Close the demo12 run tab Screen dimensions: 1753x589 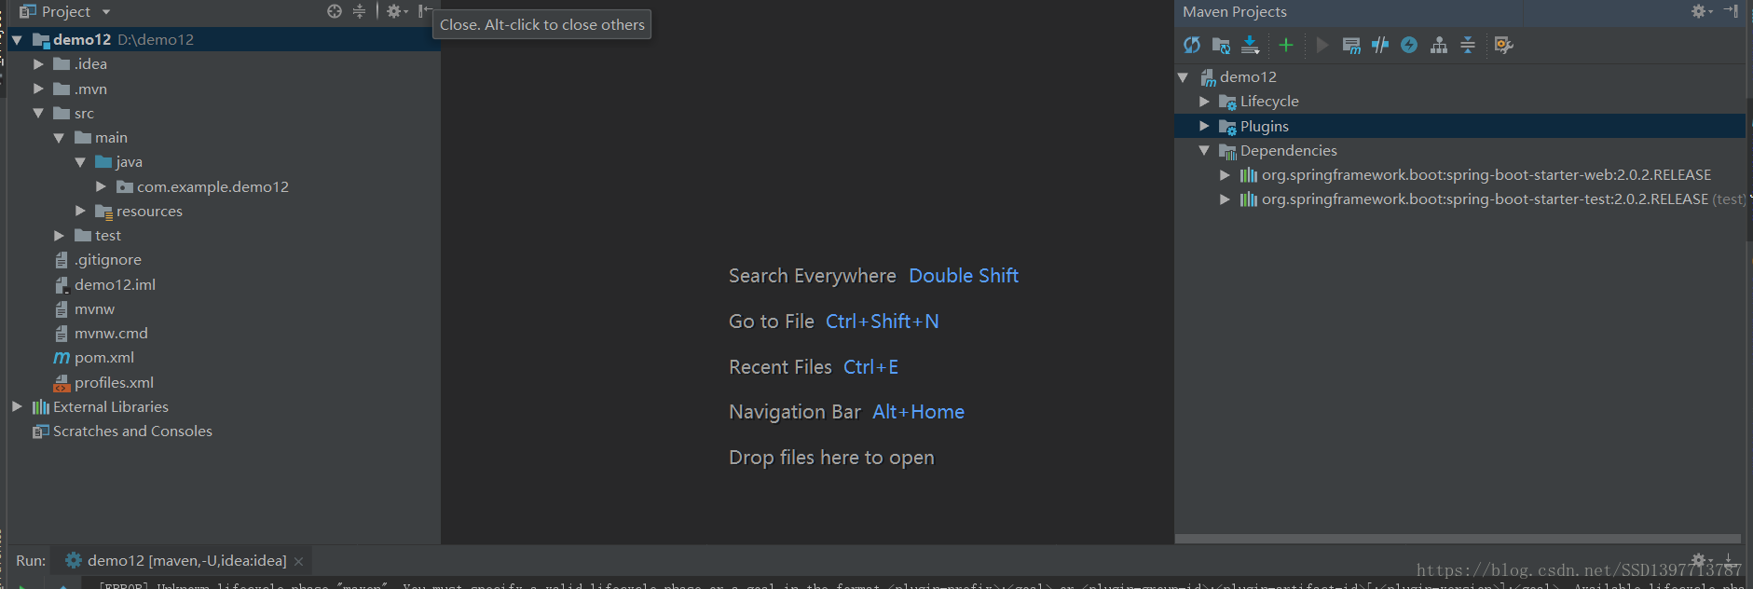click(x=299, y=561)
